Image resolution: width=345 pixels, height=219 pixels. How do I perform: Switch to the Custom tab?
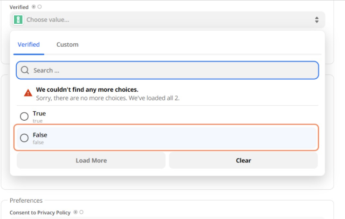click(x=68, y=45)
